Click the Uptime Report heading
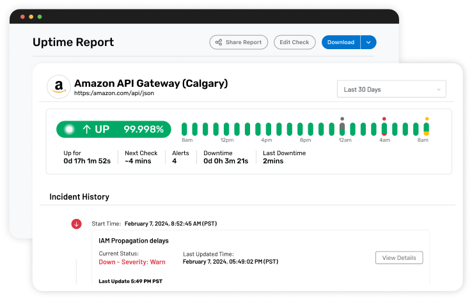 pyautogui.click(x=73, y=42)
